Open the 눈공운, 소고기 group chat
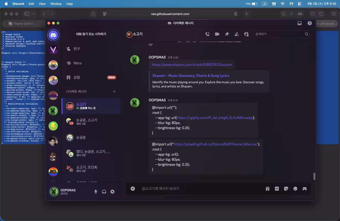Image resolution: width=340 pixels, height=221 pixels. coord(91,122)
